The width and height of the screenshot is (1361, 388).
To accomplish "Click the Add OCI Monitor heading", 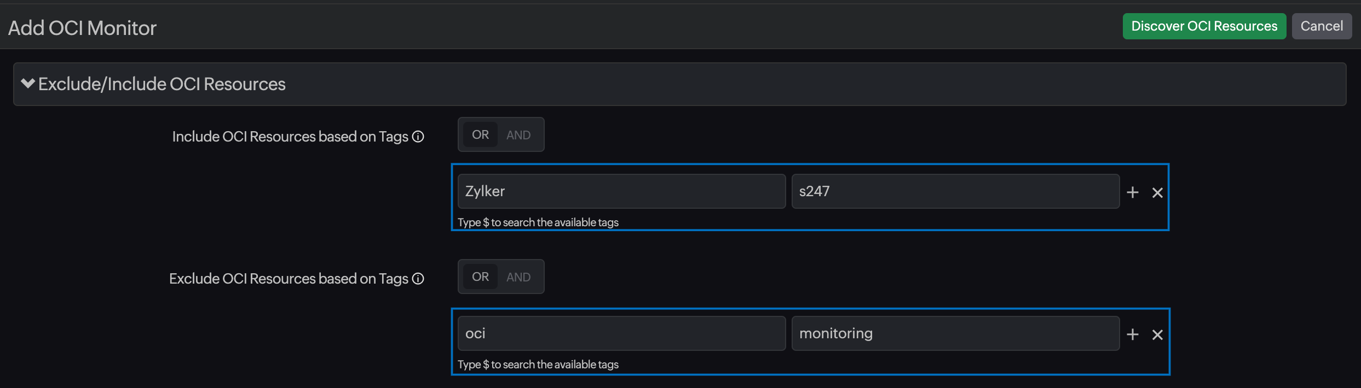I will click(x=81, y=27).
